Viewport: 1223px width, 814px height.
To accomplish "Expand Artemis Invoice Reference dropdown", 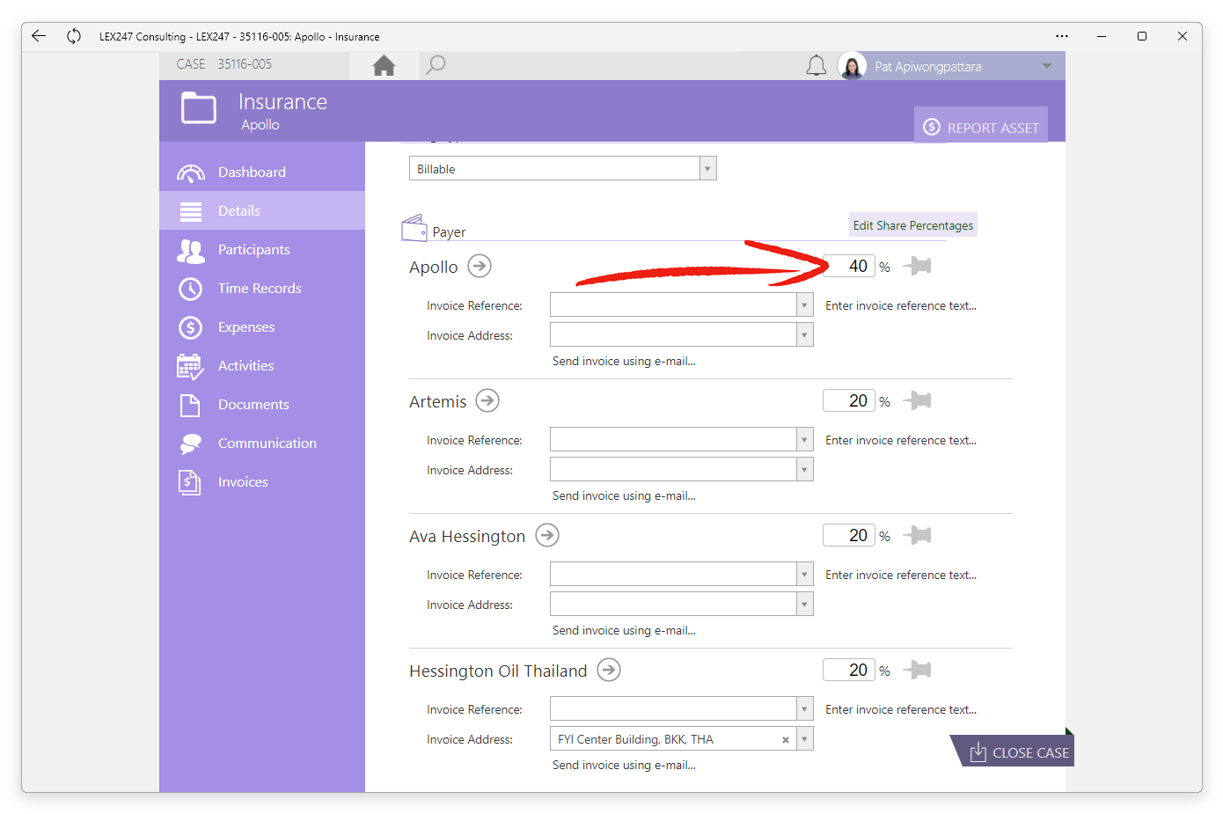I will coord(804,440).
